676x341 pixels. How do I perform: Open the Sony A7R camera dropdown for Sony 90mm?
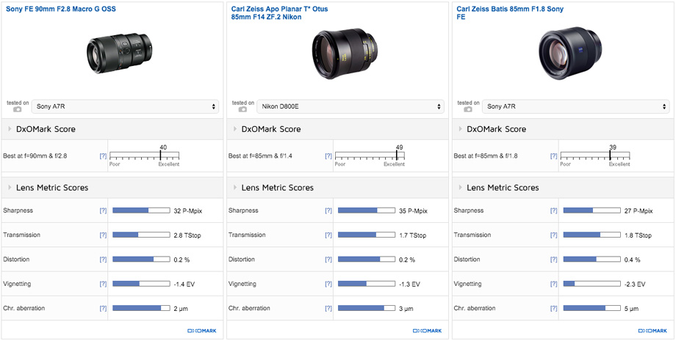(x=126, y=106)
